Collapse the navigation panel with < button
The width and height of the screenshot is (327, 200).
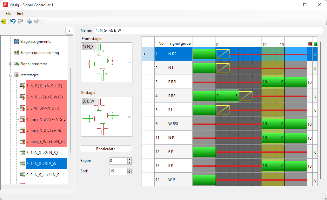(69, 30)
